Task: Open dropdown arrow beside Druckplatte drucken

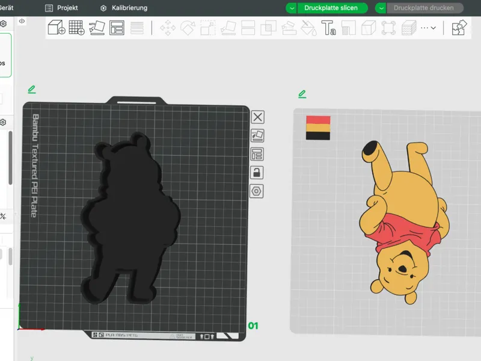Action: pos(381,8)
